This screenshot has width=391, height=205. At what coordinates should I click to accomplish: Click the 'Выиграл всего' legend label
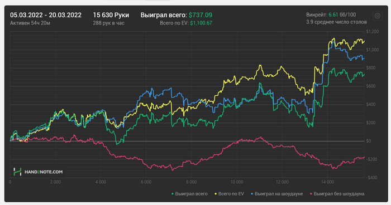point(191,194)
